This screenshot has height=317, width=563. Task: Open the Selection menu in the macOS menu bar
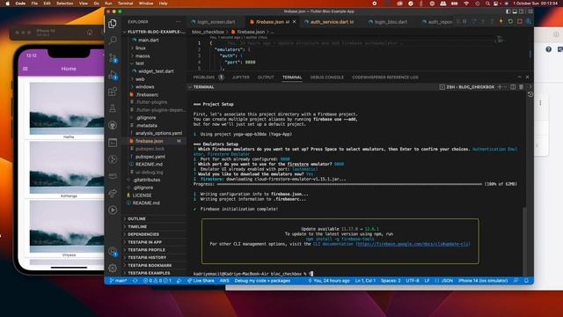(x=65, y=4)
